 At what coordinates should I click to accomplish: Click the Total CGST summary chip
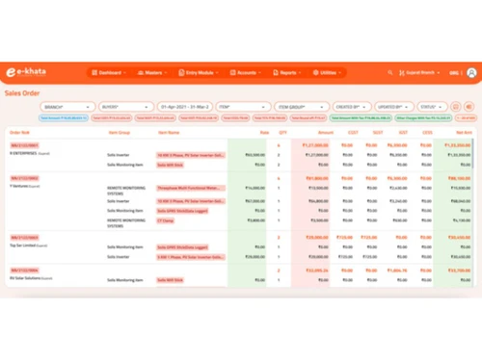[x=112, y=118]
